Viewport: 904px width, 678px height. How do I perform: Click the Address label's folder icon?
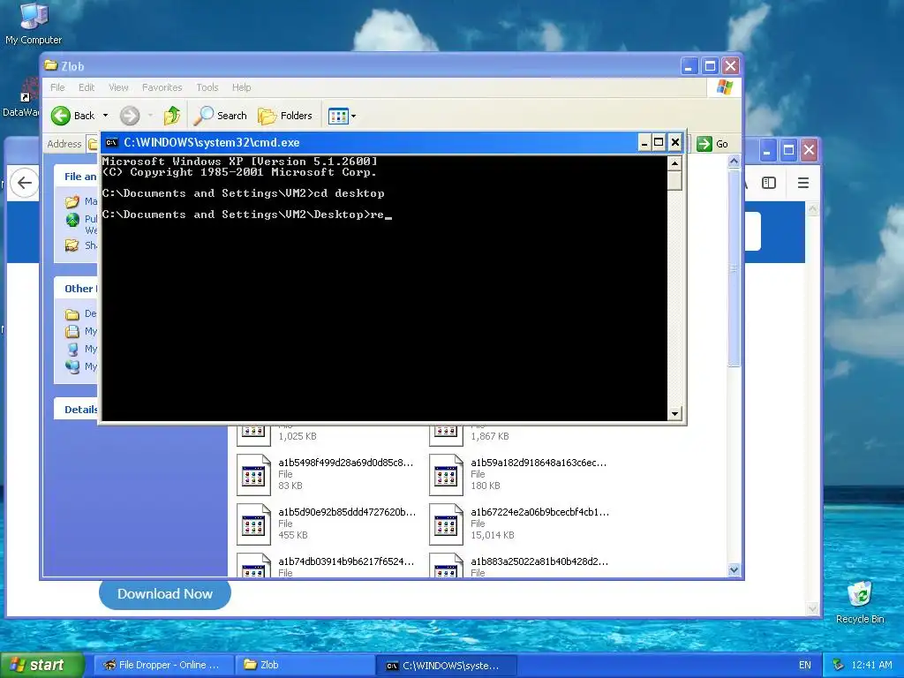92,144
